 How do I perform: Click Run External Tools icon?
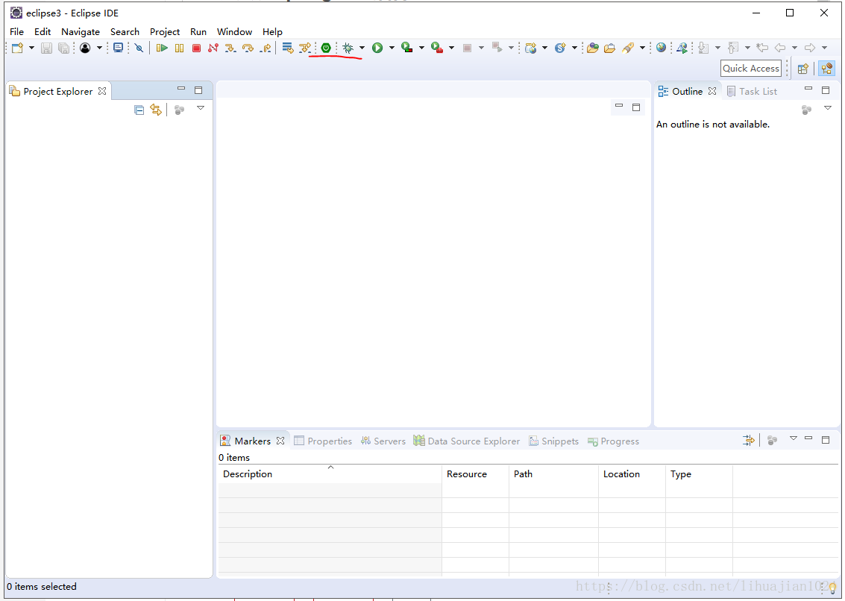coord(437,48)
